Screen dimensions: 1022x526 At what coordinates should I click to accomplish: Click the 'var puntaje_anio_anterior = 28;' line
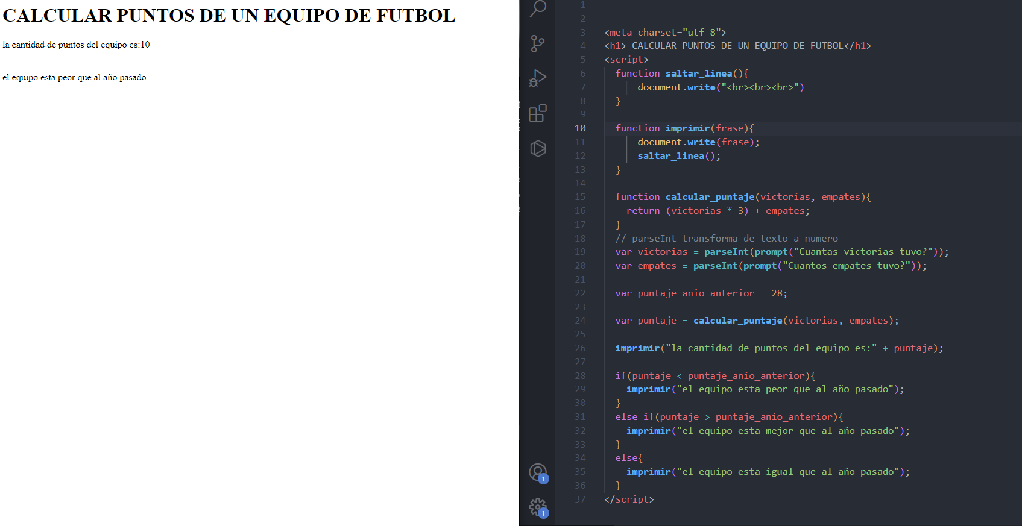[x=701, y=293]
